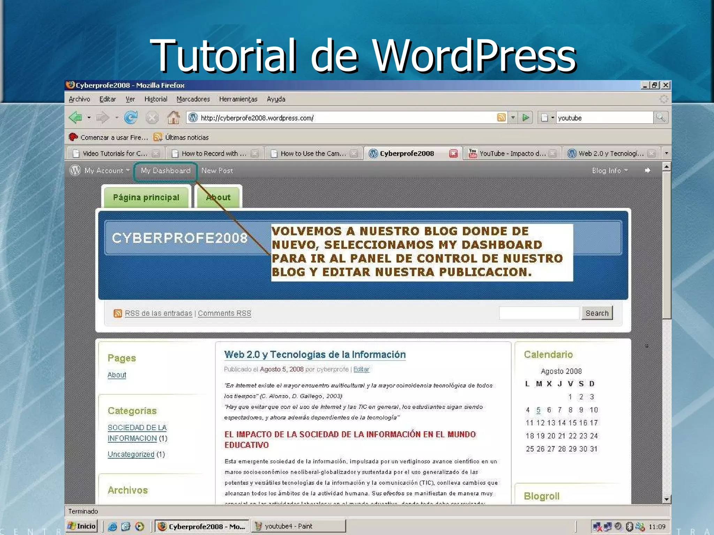Viewport: 714px width, 535px height.
Task: Click the search magnifier icon
Action: click(x=660, y=118)
